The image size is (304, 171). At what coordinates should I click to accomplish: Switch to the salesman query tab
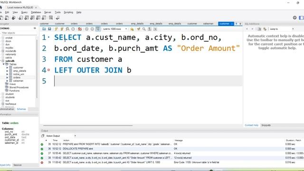(x=208, y=24)
